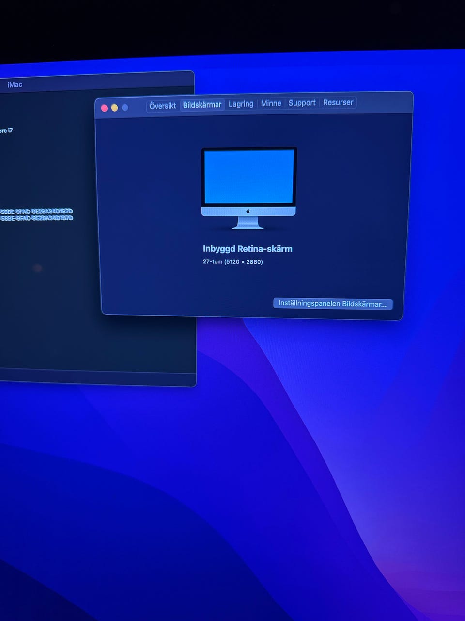Click Inställningspanelen Bildskärmar button
The height and width of the screenshot is (621, 465).
333,304
